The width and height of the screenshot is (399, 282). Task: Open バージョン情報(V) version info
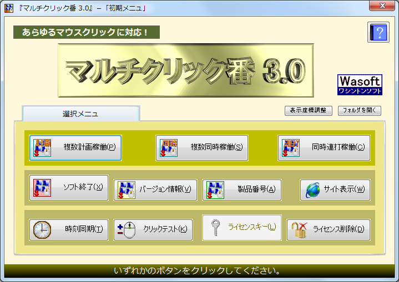coord(155,190)
